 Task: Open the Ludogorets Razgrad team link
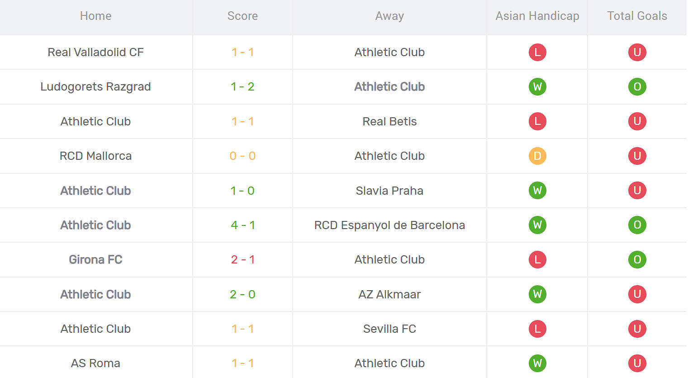click(95, 86)
